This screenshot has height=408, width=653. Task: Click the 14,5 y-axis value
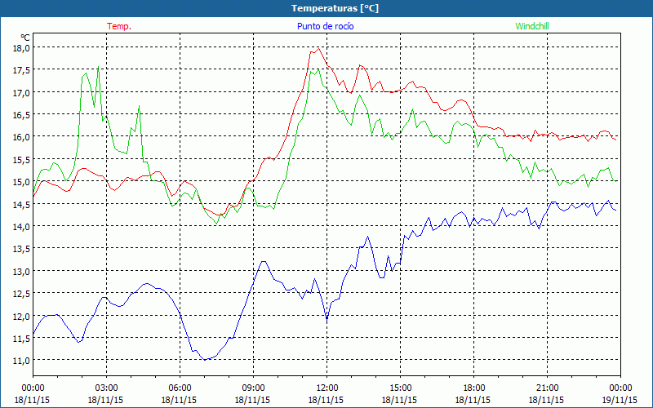coord(21,204)
